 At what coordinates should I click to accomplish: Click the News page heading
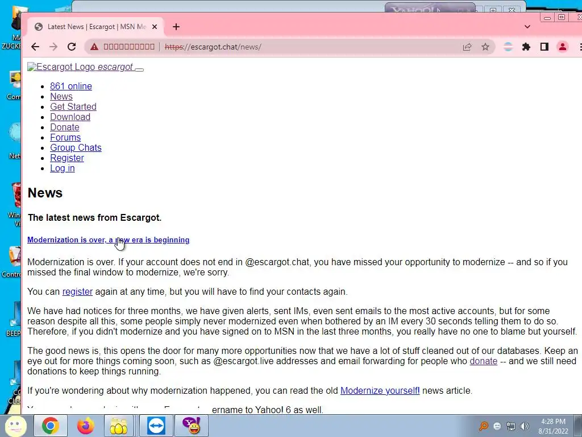(45, 193)
